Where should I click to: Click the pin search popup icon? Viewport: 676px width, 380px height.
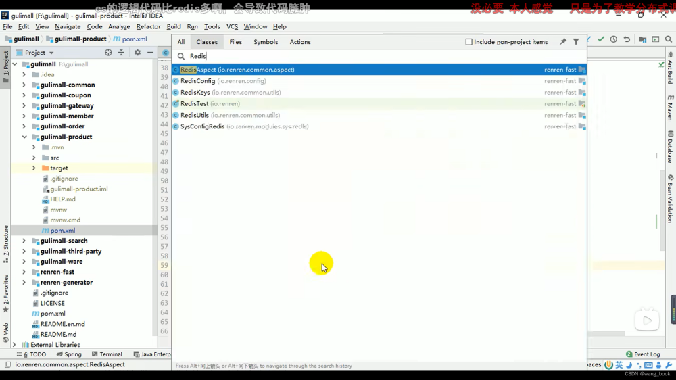pos(563,41)
